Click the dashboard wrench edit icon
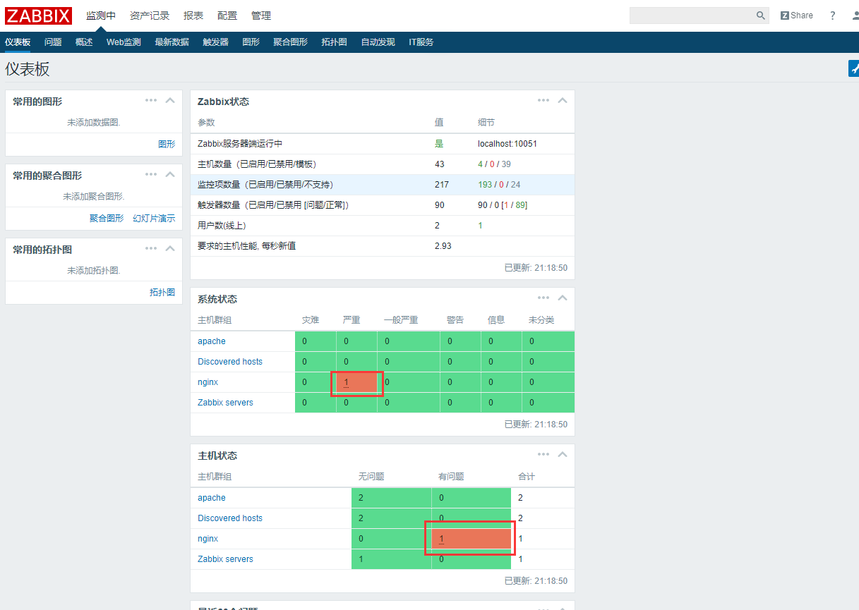859x610 pixels. click(854, 68)
